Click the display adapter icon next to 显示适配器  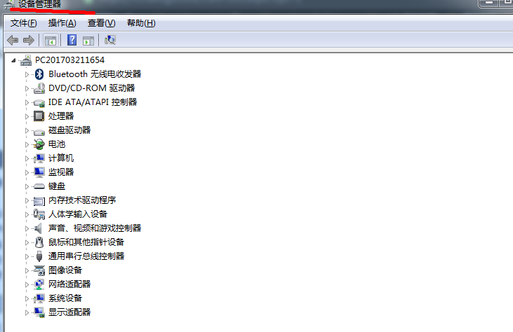39,312
